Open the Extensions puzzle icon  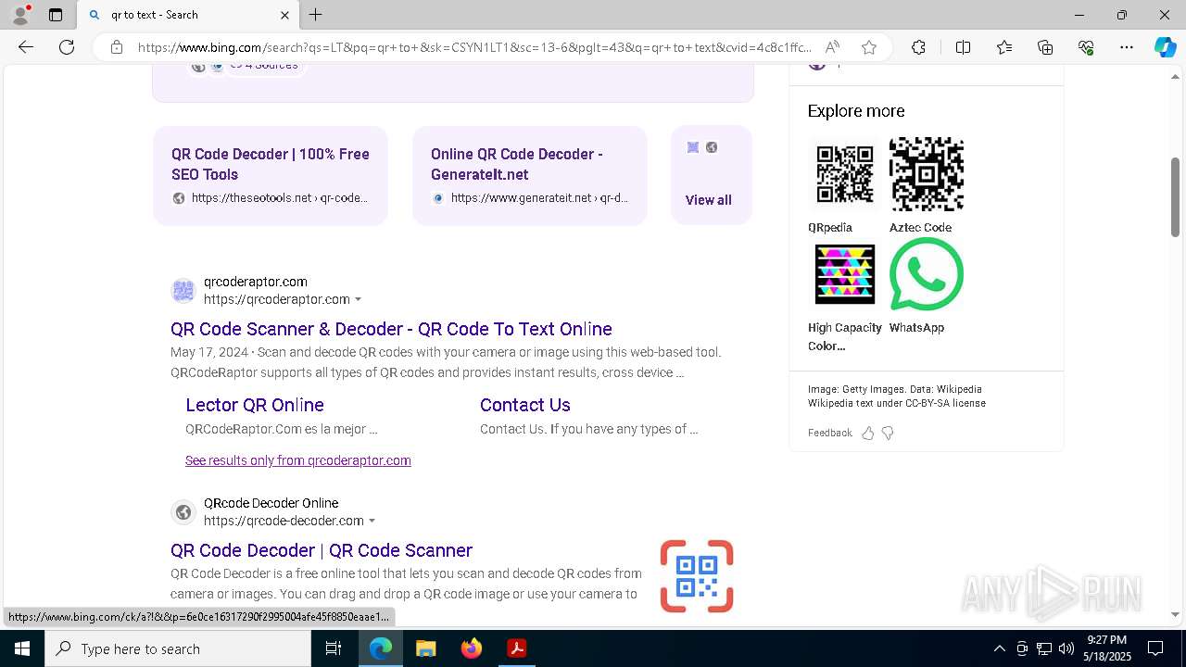[x=918, y=47]
